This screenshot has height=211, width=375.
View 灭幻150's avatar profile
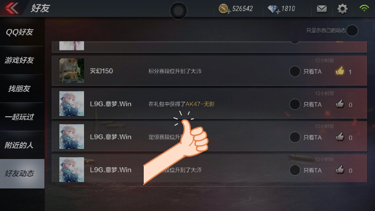point(72,71)
